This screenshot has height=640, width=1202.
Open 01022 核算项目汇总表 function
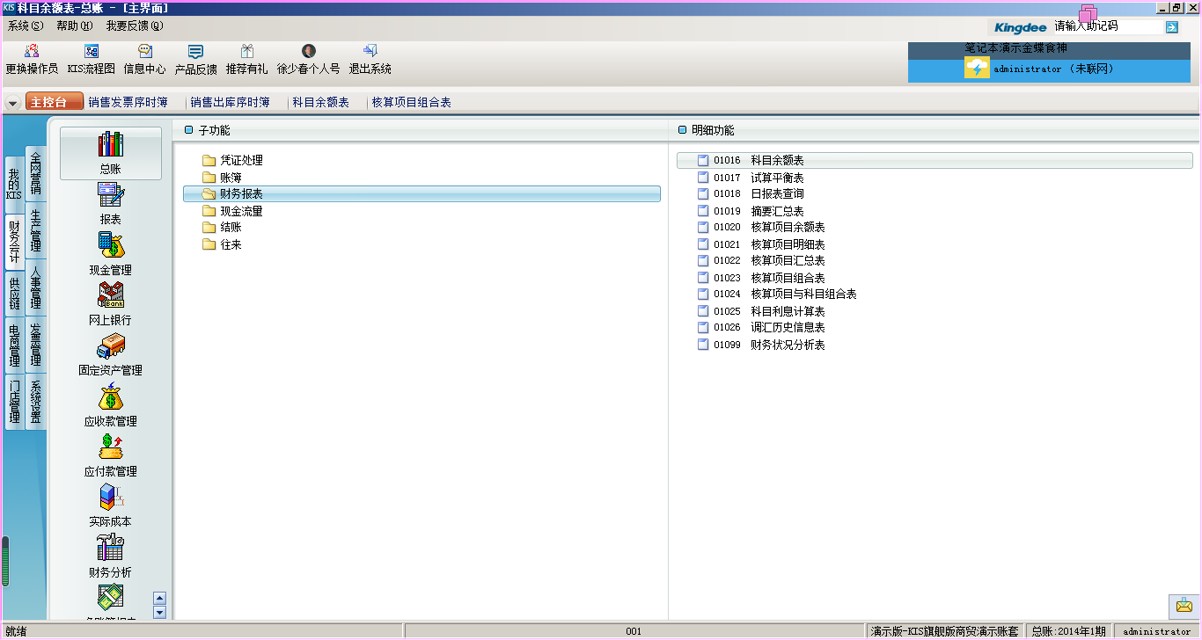(761, 260)
